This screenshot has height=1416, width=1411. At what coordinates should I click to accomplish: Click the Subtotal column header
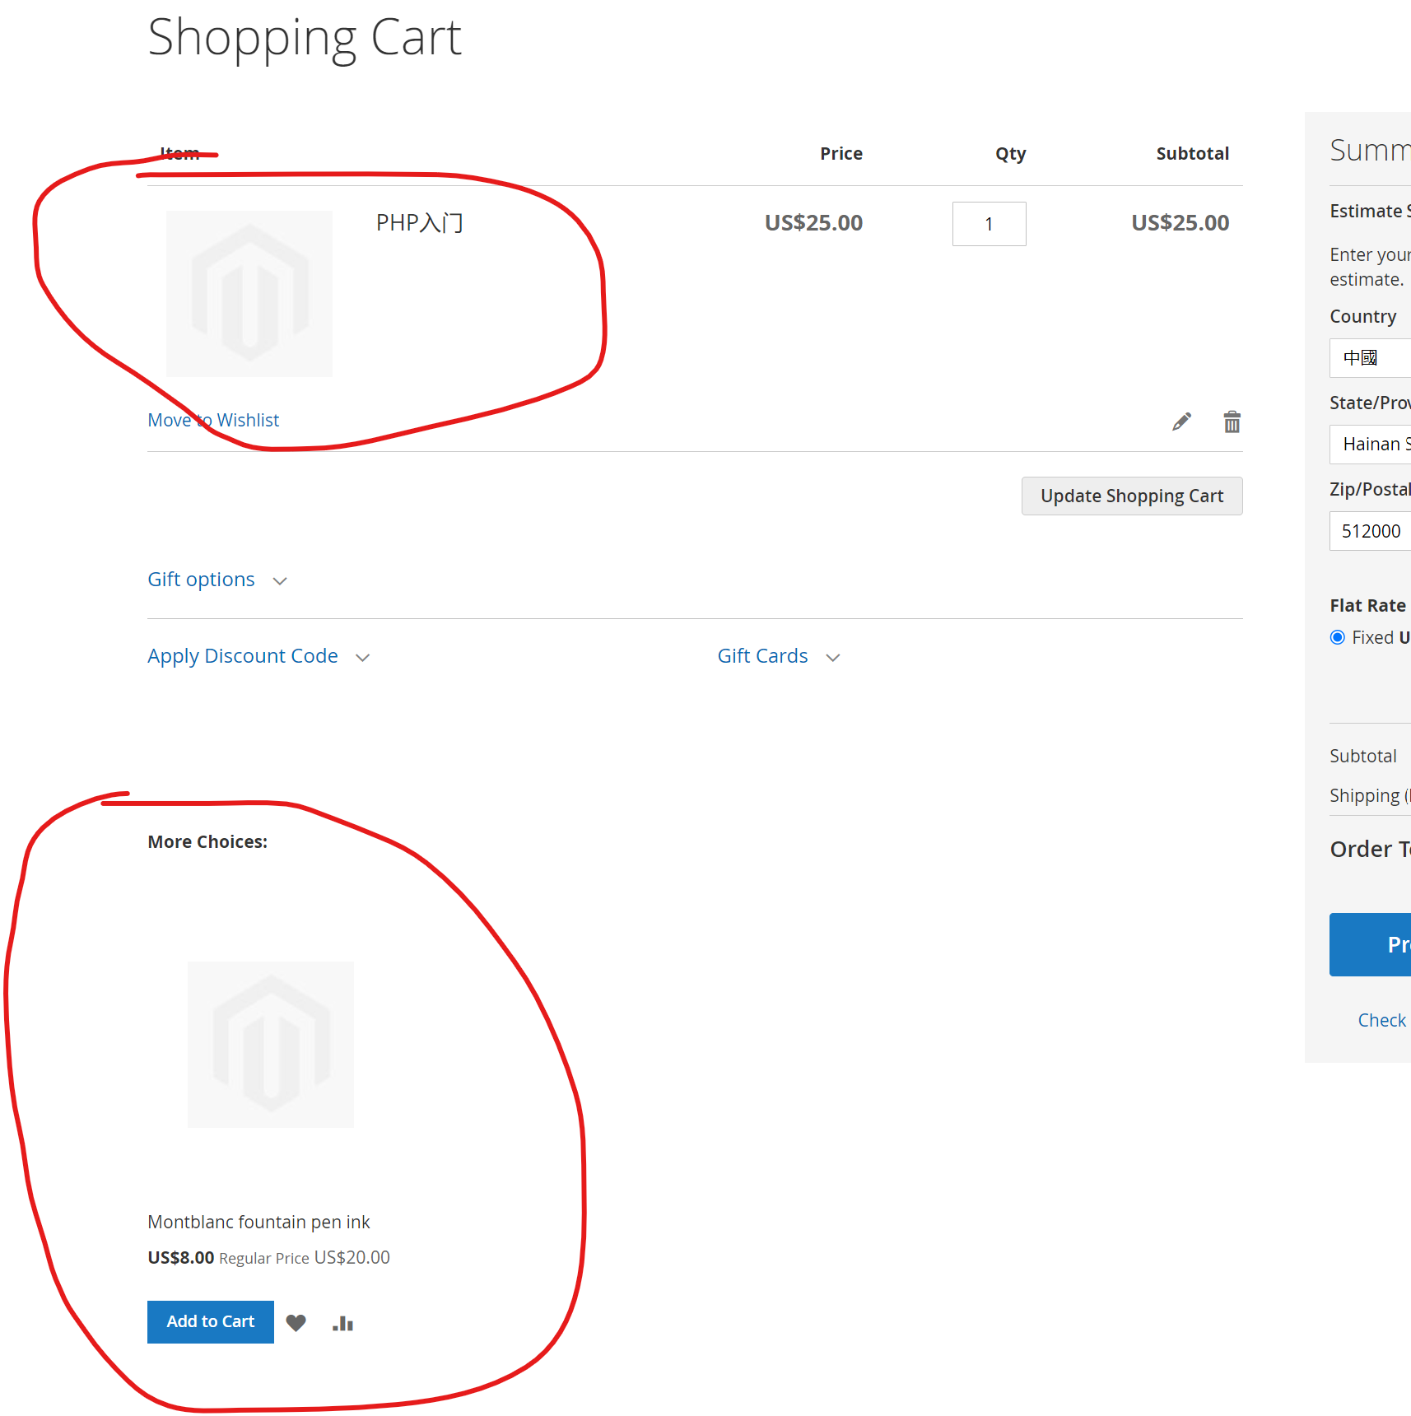tap(1192, 153)
